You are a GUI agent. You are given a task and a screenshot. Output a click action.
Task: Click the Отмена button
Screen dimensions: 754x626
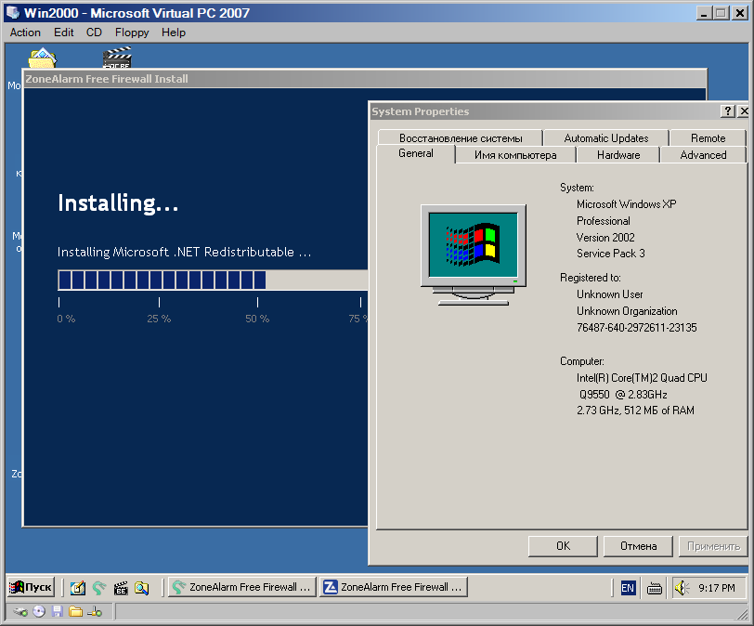[638, 546]
